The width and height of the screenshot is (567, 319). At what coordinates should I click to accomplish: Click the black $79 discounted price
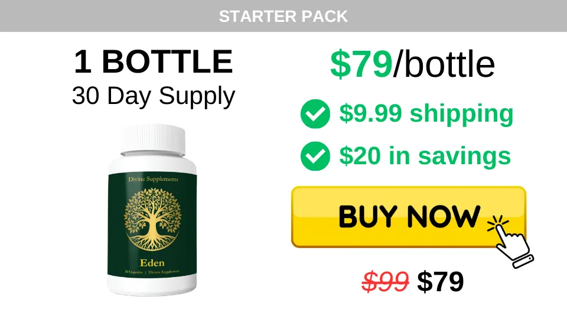441,281
